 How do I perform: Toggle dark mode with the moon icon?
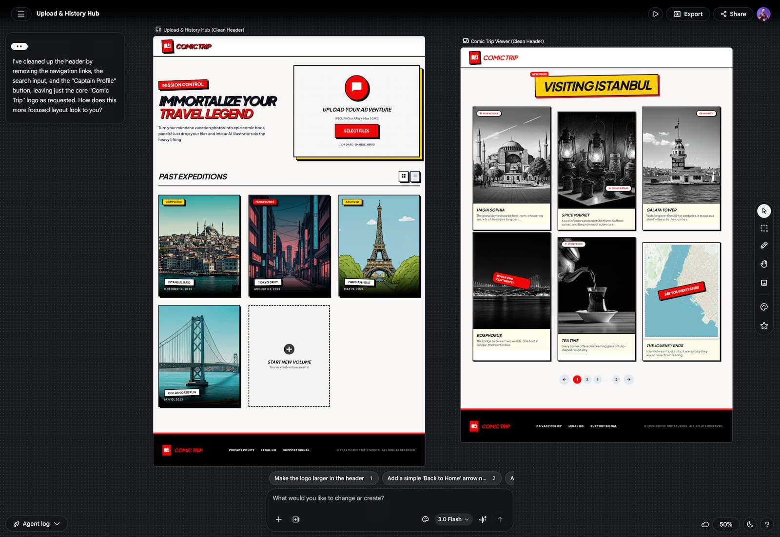749,524
